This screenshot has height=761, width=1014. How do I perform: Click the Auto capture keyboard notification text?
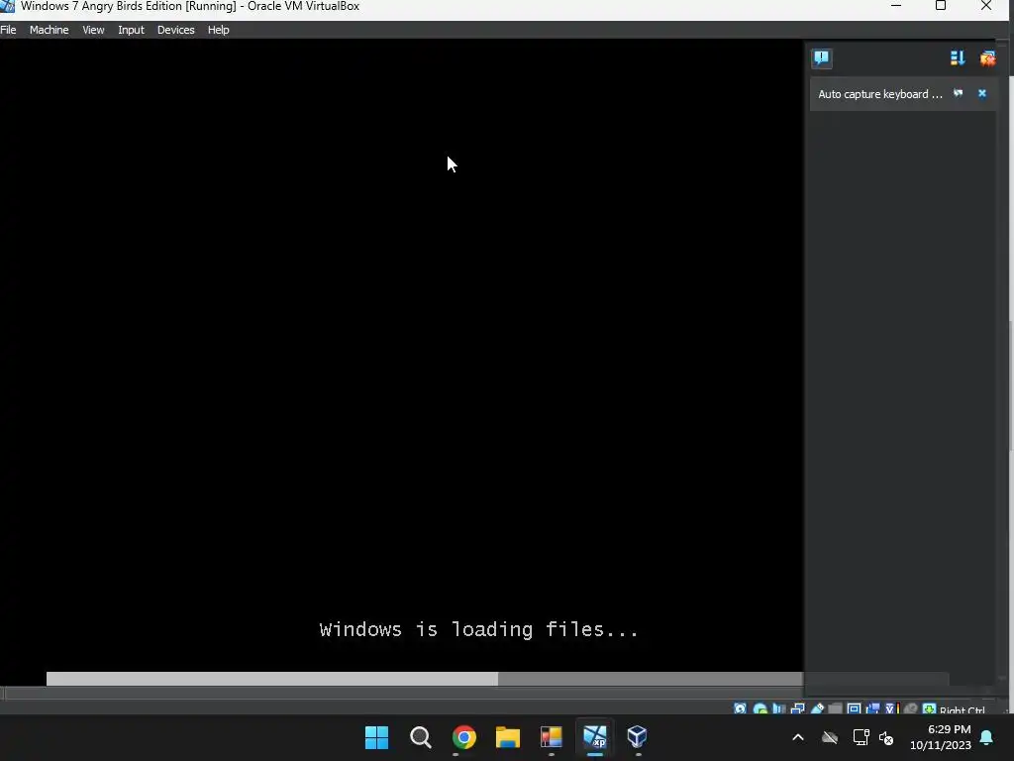point(880,94)
